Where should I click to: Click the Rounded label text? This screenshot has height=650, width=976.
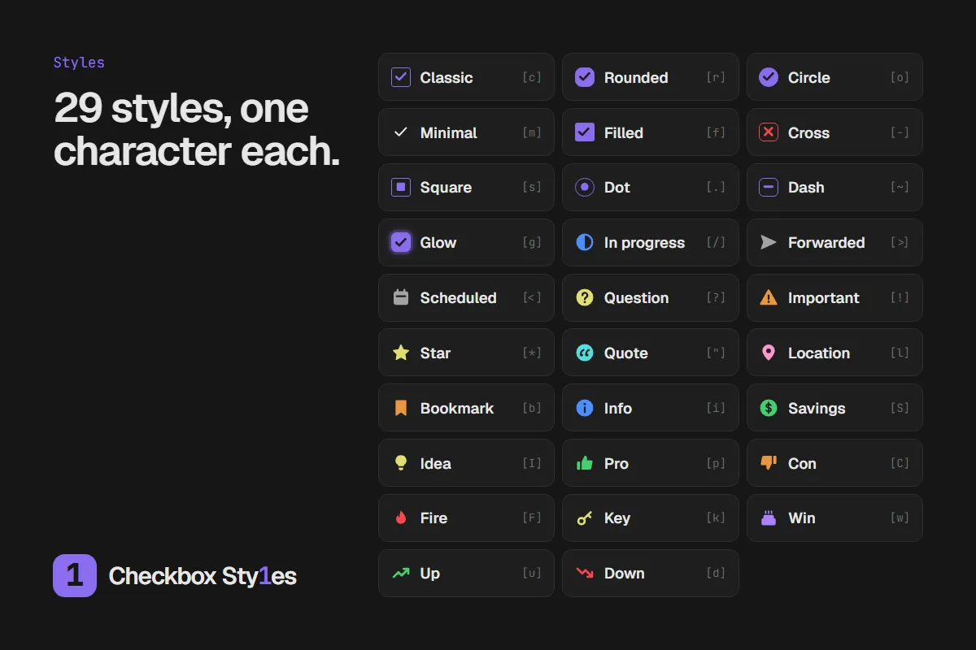click(x=636, y=78)
